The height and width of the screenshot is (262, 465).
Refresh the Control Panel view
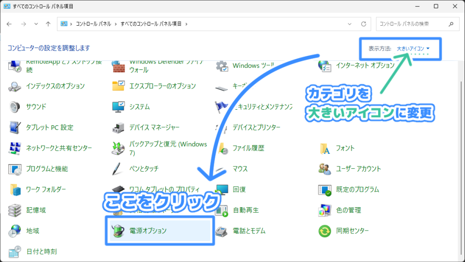364,24
